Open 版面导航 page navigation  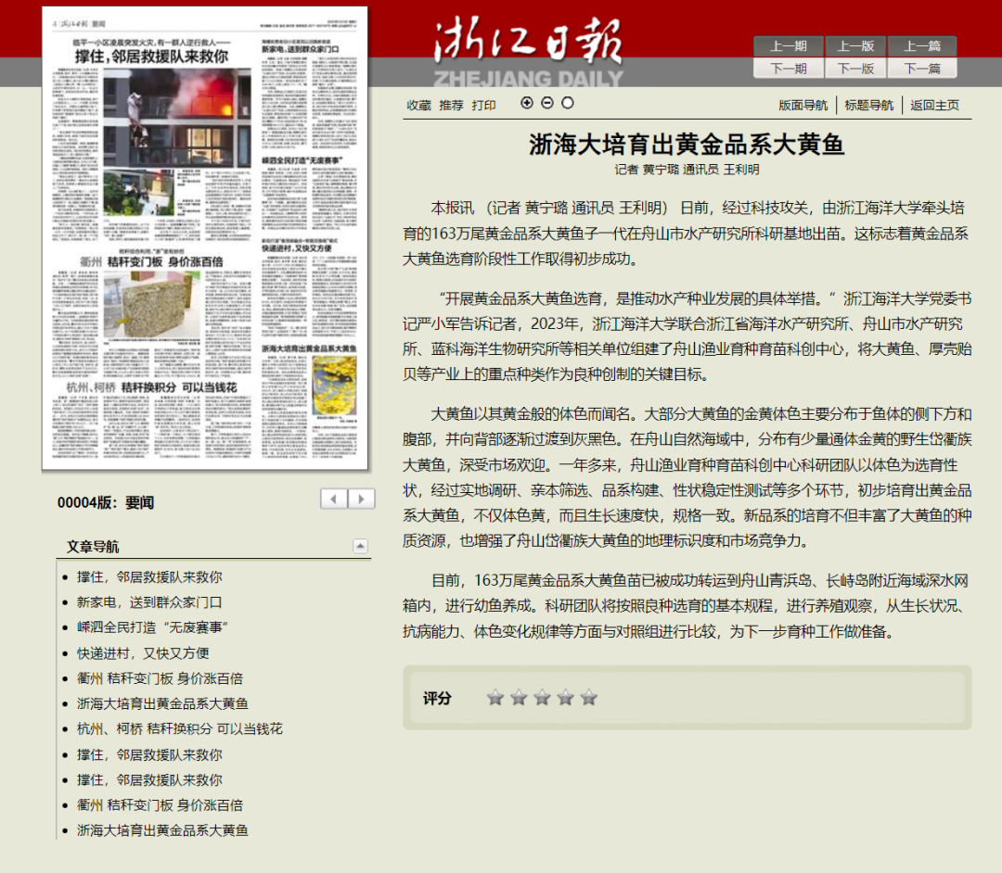(803, 106)
